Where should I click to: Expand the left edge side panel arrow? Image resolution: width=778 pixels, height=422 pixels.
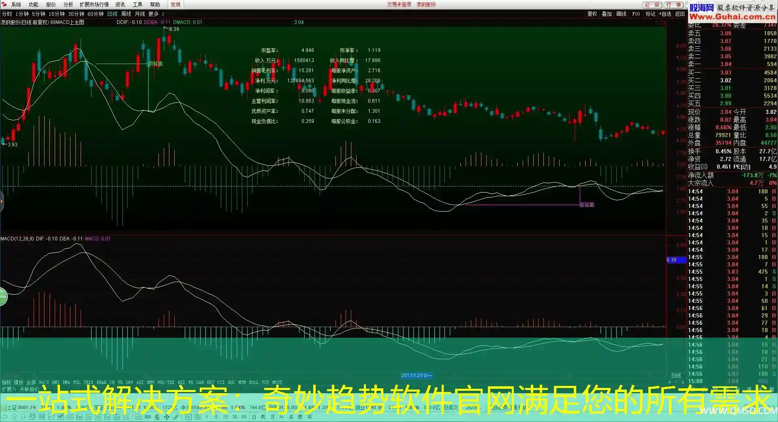pos(2,201)
